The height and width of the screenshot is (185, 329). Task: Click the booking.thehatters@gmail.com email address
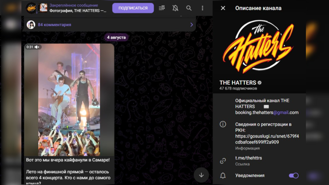point(267,112)
